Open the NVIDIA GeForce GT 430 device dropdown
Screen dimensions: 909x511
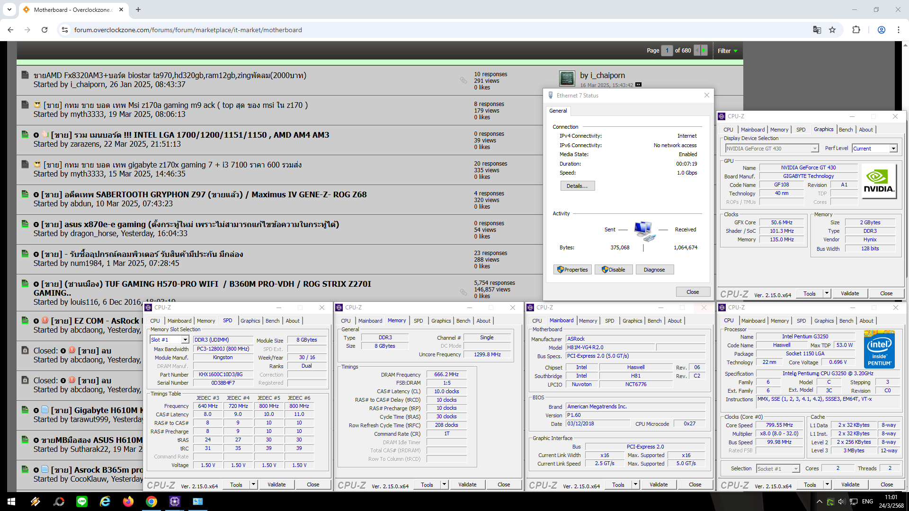point(814,149)
